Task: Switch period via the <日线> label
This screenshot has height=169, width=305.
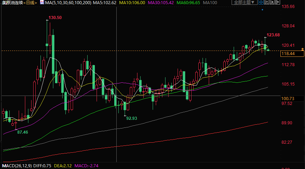Action: point(30,3)
